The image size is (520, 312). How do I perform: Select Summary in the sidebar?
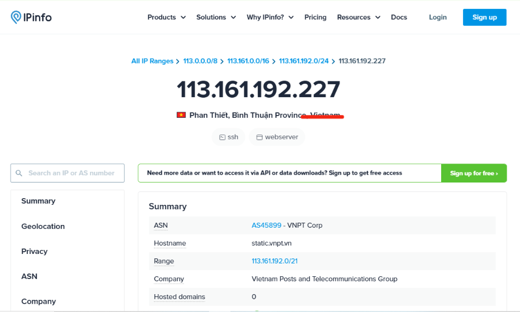39,201
